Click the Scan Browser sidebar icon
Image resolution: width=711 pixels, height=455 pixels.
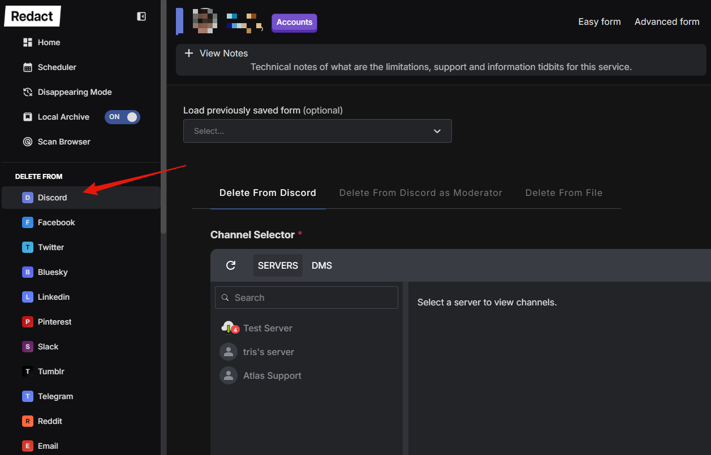point(27,142)
